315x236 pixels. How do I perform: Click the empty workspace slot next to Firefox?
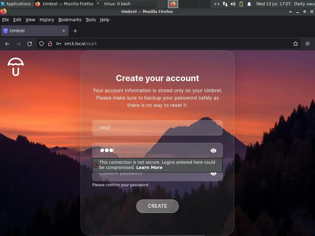pyautogui.click(x=183, y=4)
